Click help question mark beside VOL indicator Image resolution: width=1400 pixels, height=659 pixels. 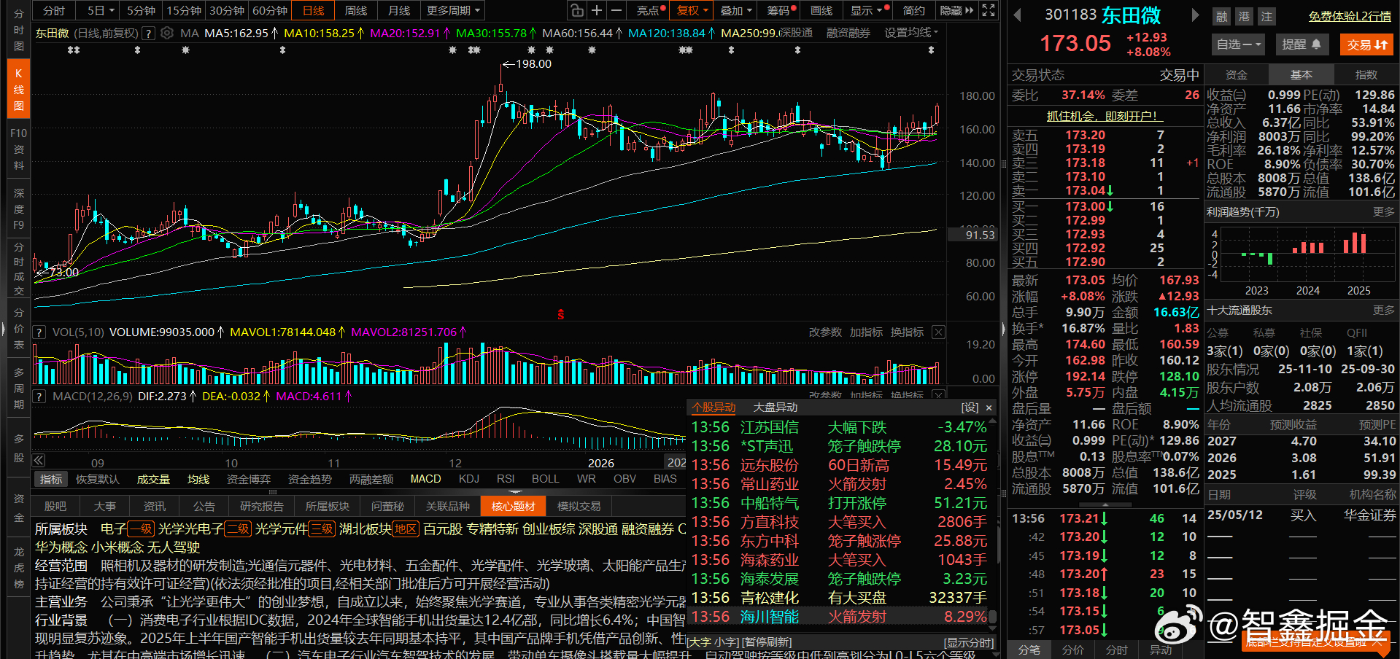pyautogui.click(x=39, y=332)
